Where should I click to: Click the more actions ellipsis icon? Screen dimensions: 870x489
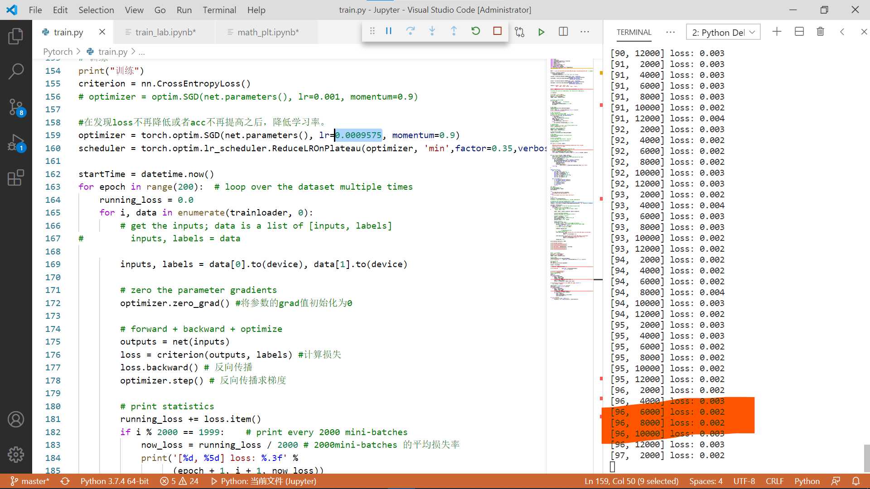coord(585,31)
